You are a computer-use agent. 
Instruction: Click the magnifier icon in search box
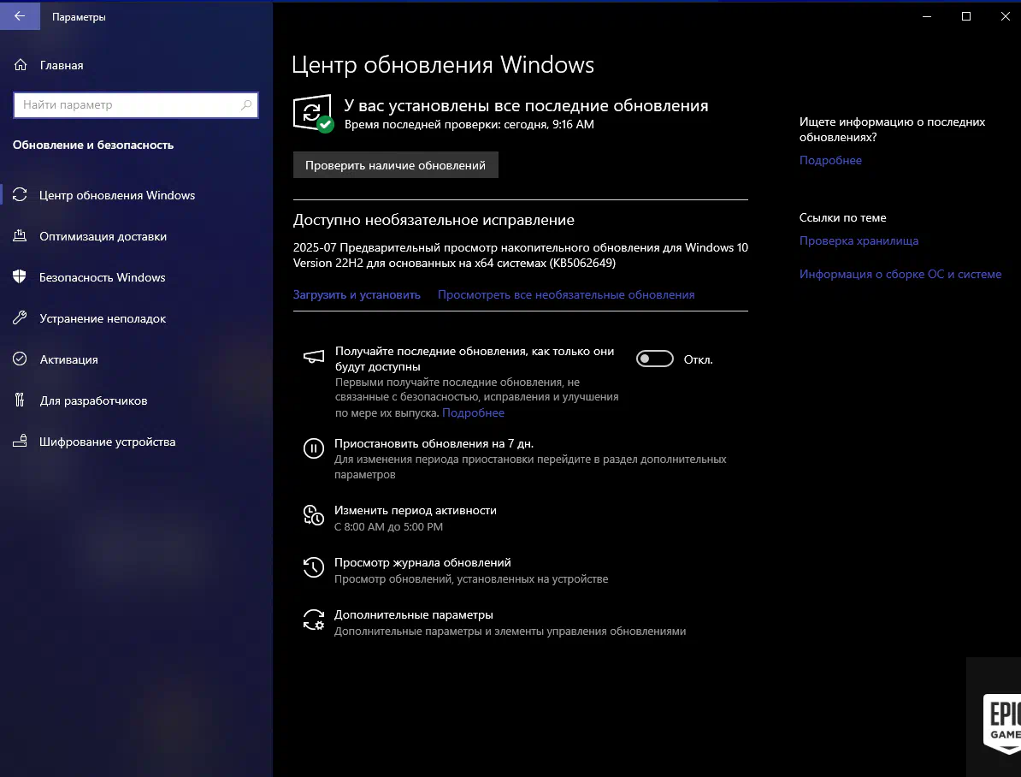[246, 105]
